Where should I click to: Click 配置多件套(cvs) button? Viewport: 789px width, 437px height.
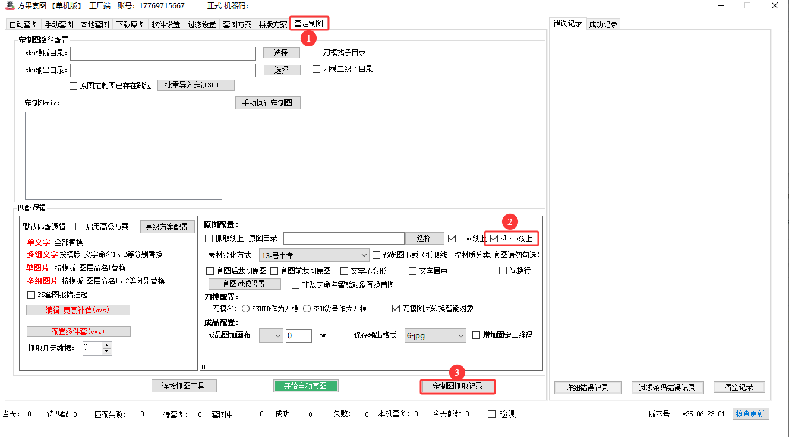click(x=78, y=331)
